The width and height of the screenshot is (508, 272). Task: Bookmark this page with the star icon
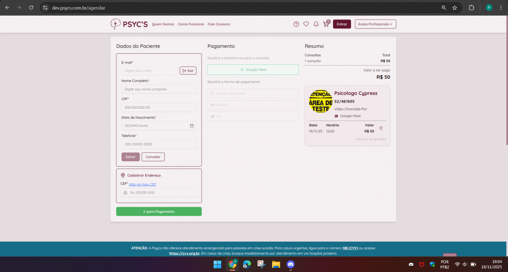pyautogui.click(x=455, y=8)
